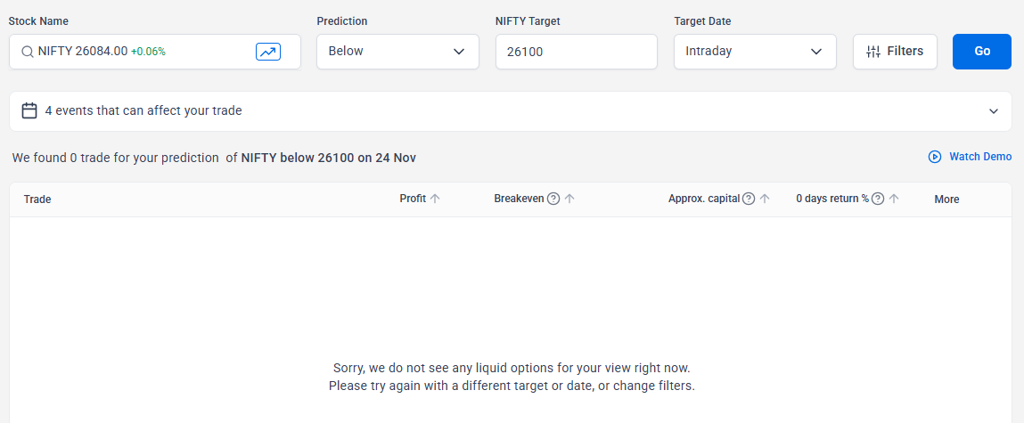
Task: Click the calendar icon in events bar
Action: pyautogui.click(x=29, y=110)
